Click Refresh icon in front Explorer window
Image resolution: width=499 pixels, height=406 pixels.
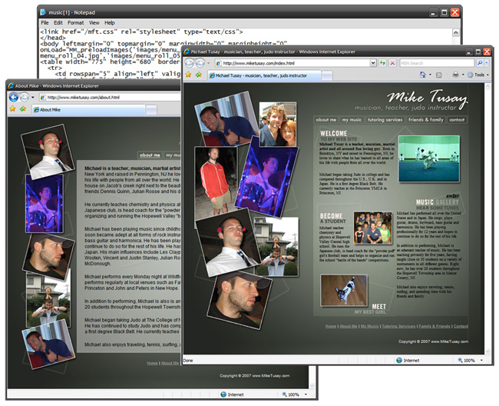tap(382, 63)
